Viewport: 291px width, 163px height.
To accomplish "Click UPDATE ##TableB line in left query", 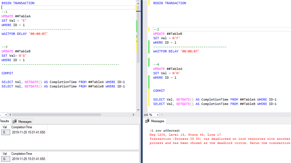I will (x=16, y=51).
